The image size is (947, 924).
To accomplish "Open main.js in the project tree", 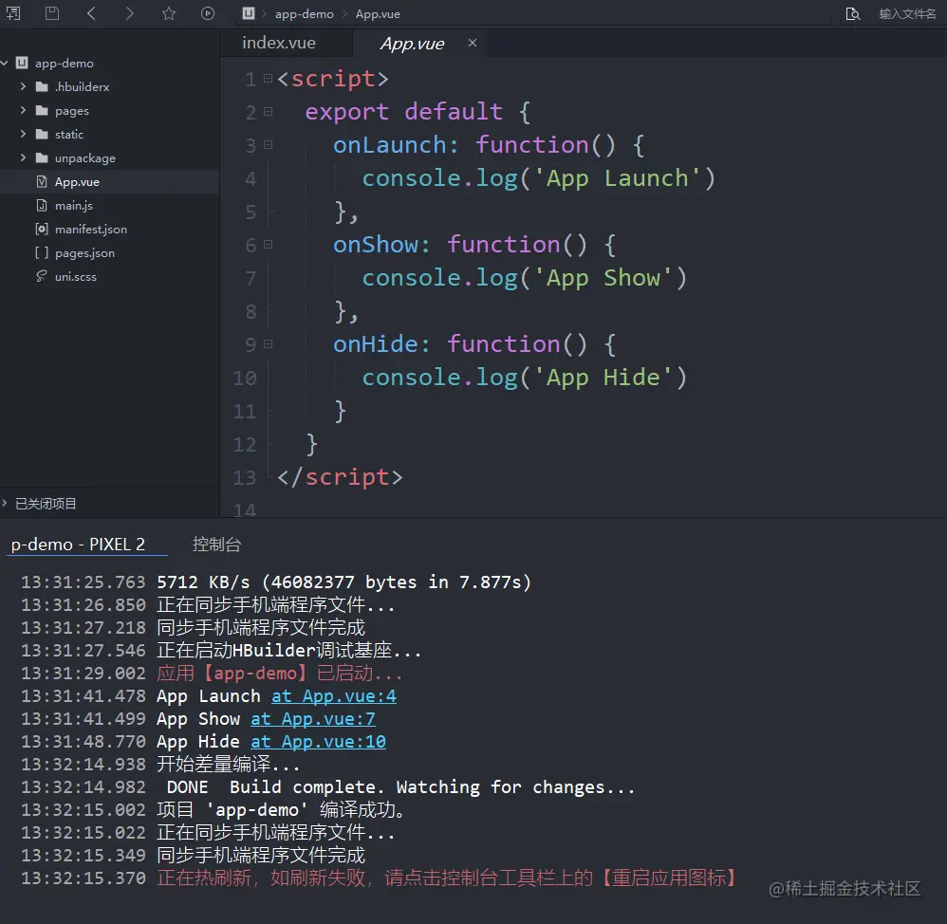I will pyautogui.click(x=74, y=205).
